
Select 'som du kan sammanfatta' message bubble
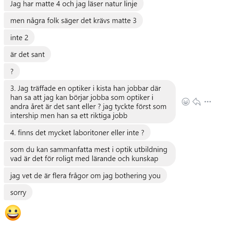click(90, 154)
